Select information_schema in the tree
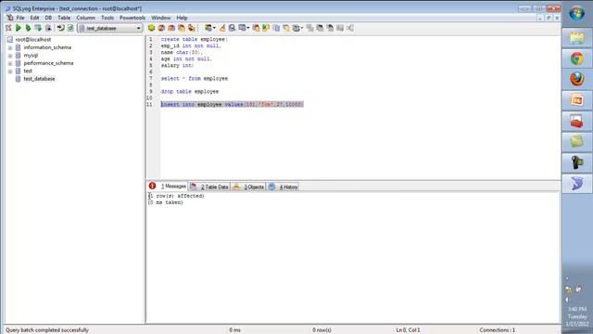This screenshot has width=593, height=334. [47, 47]
